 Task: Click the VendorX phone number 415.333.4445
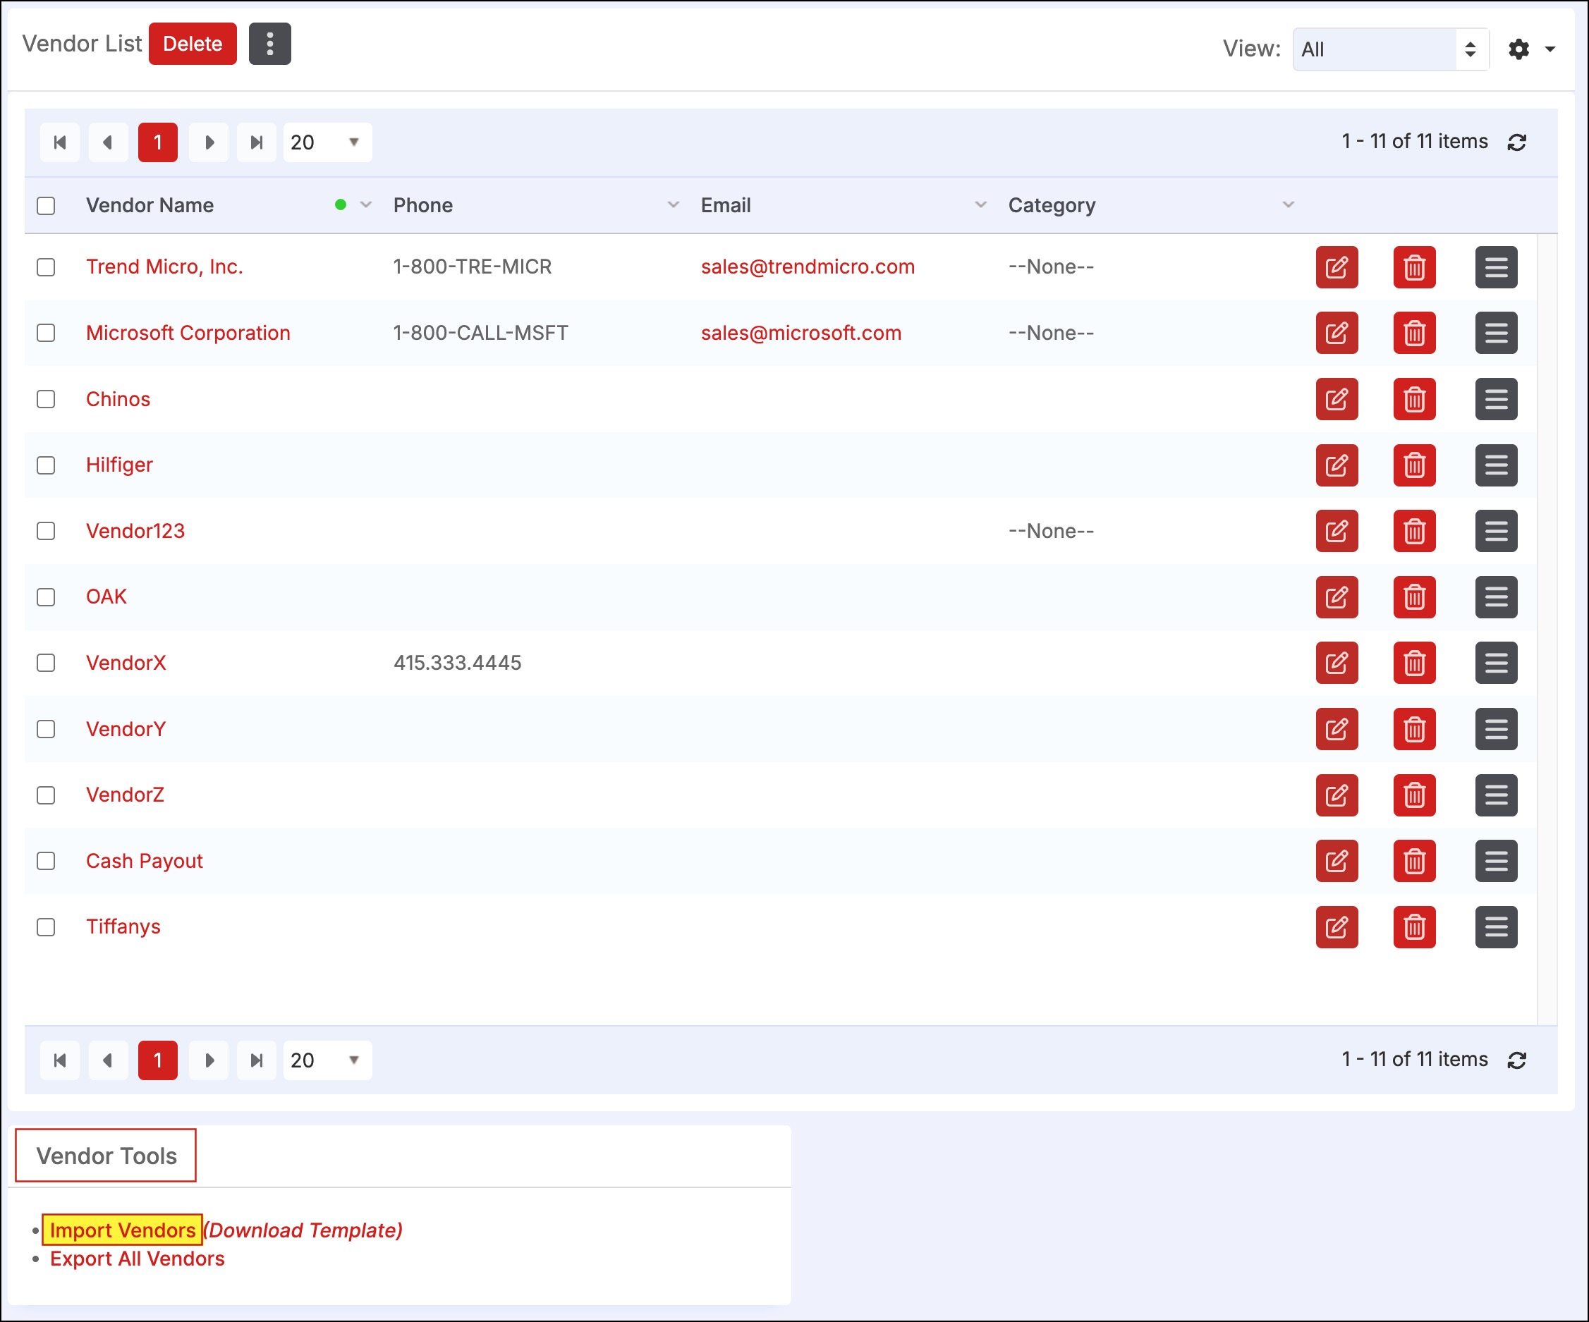point(457,663)
